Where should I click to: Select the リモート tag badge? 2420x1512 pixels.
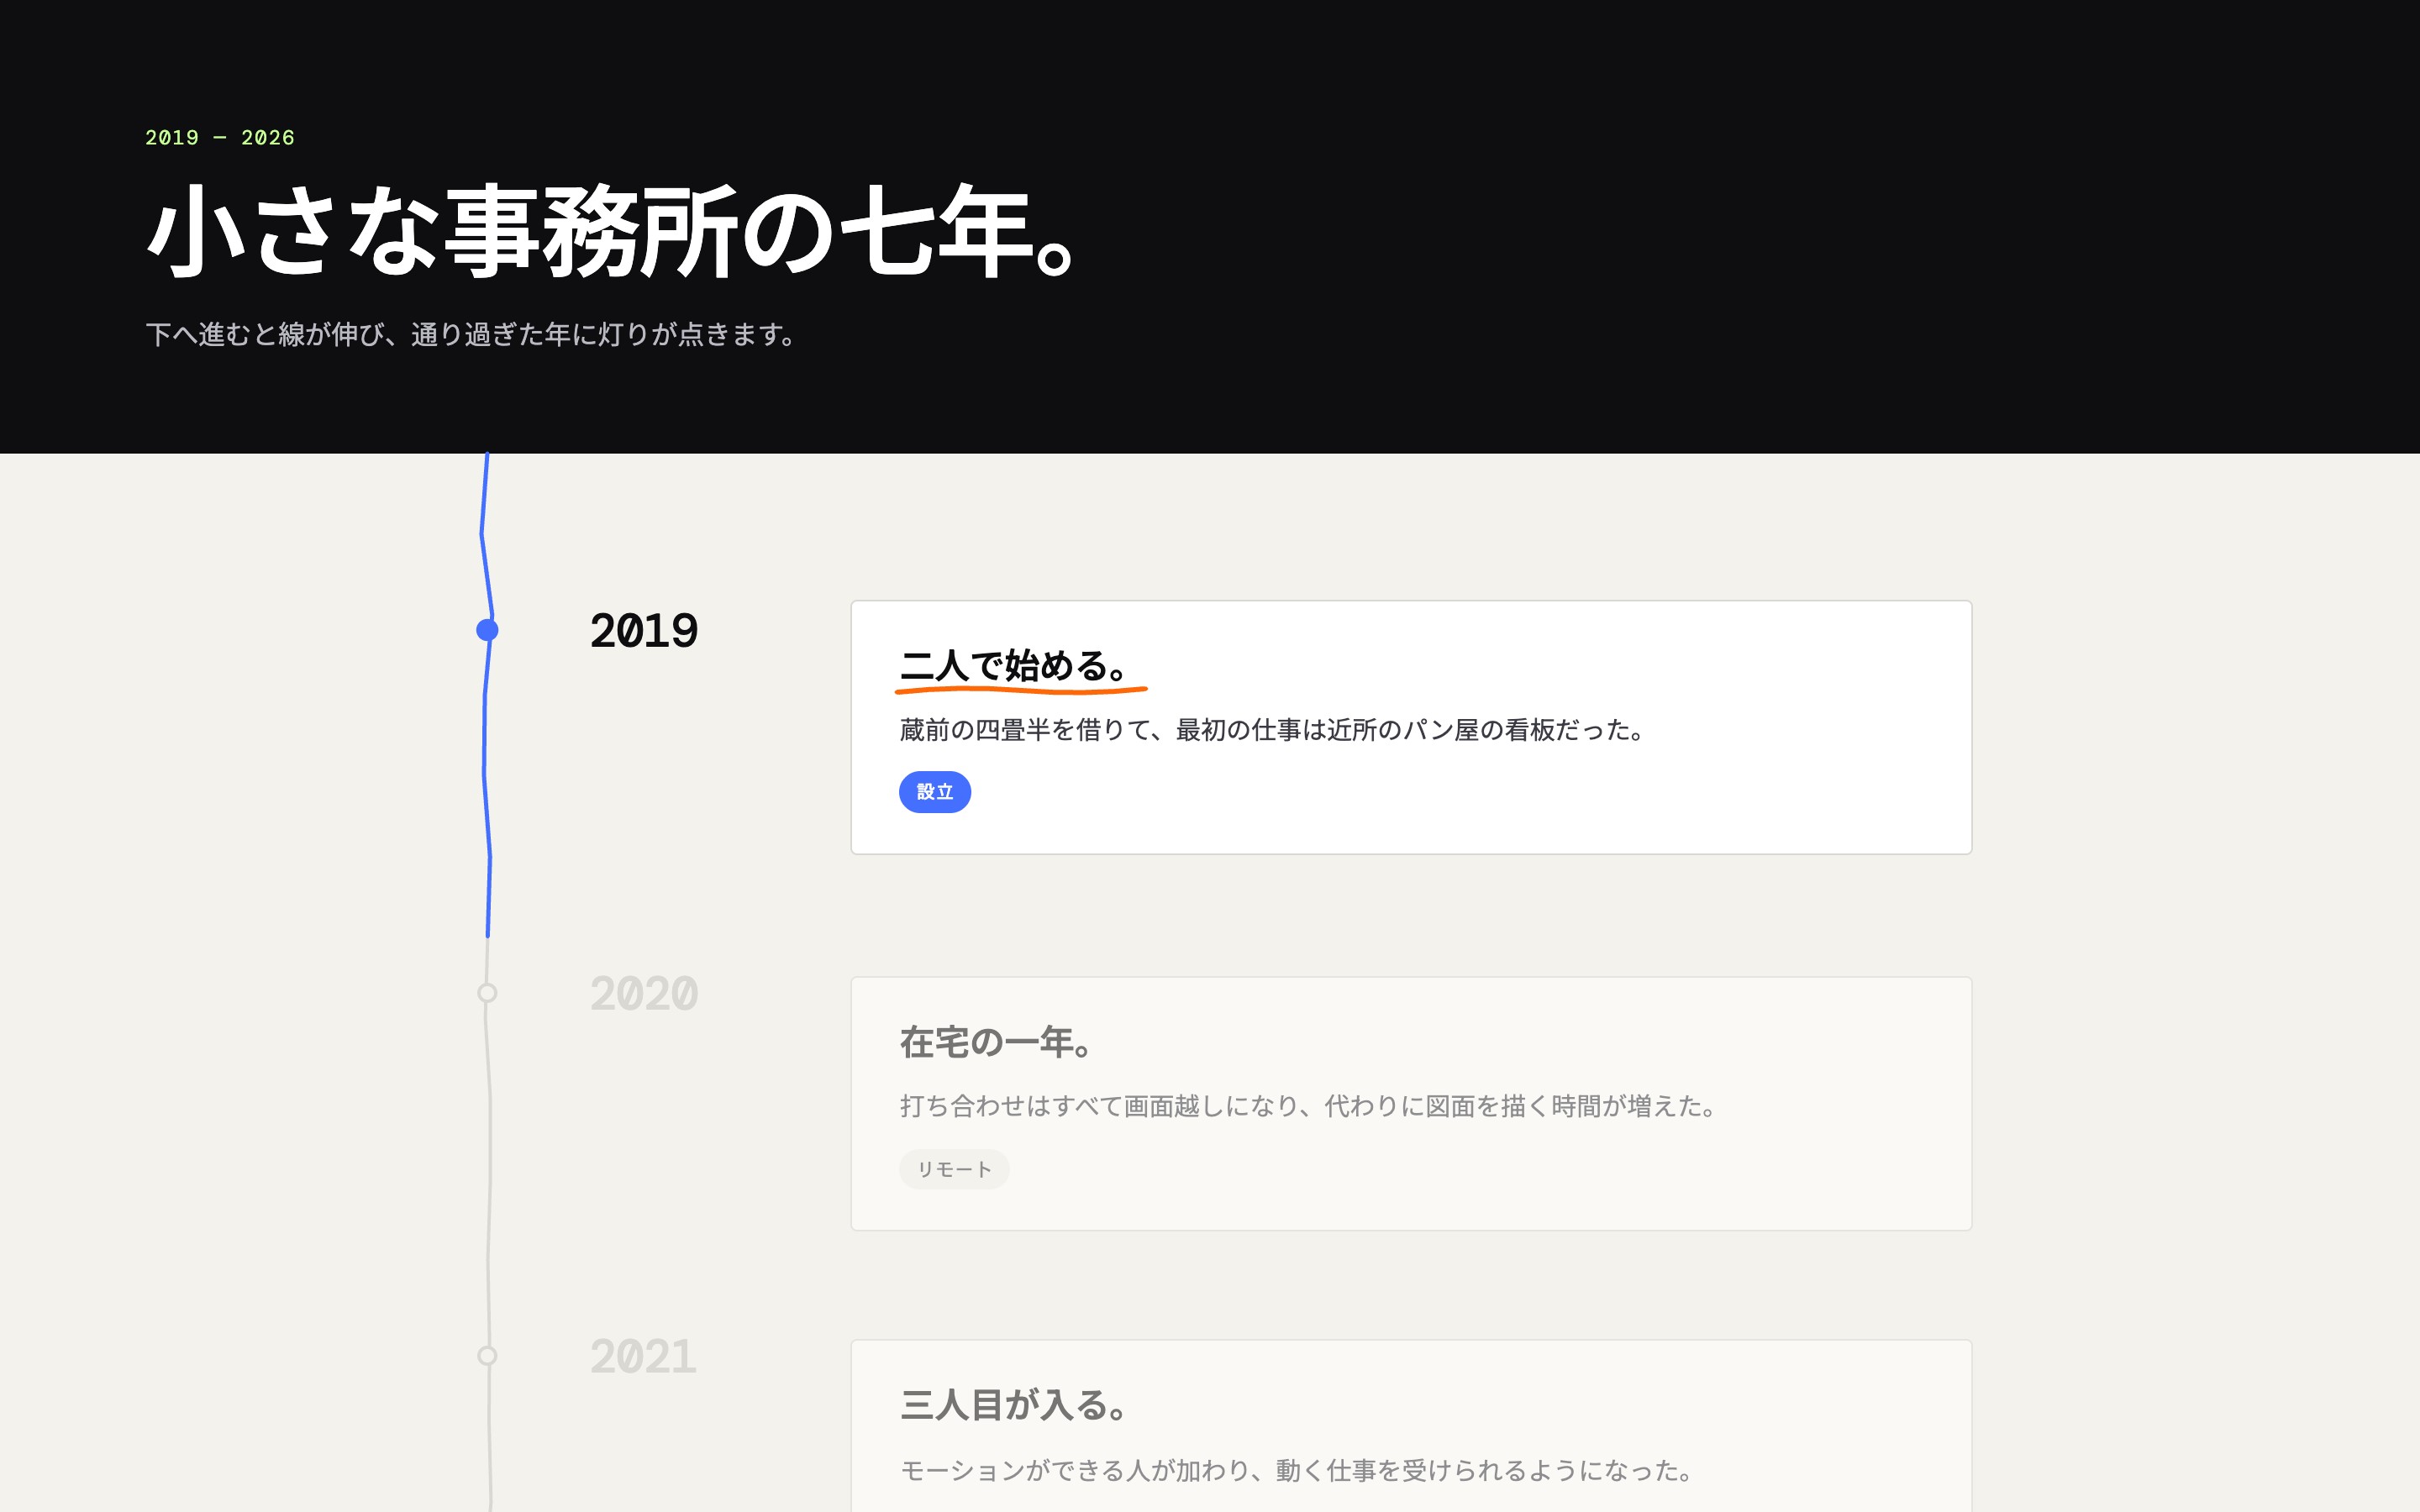[954, 1169]
